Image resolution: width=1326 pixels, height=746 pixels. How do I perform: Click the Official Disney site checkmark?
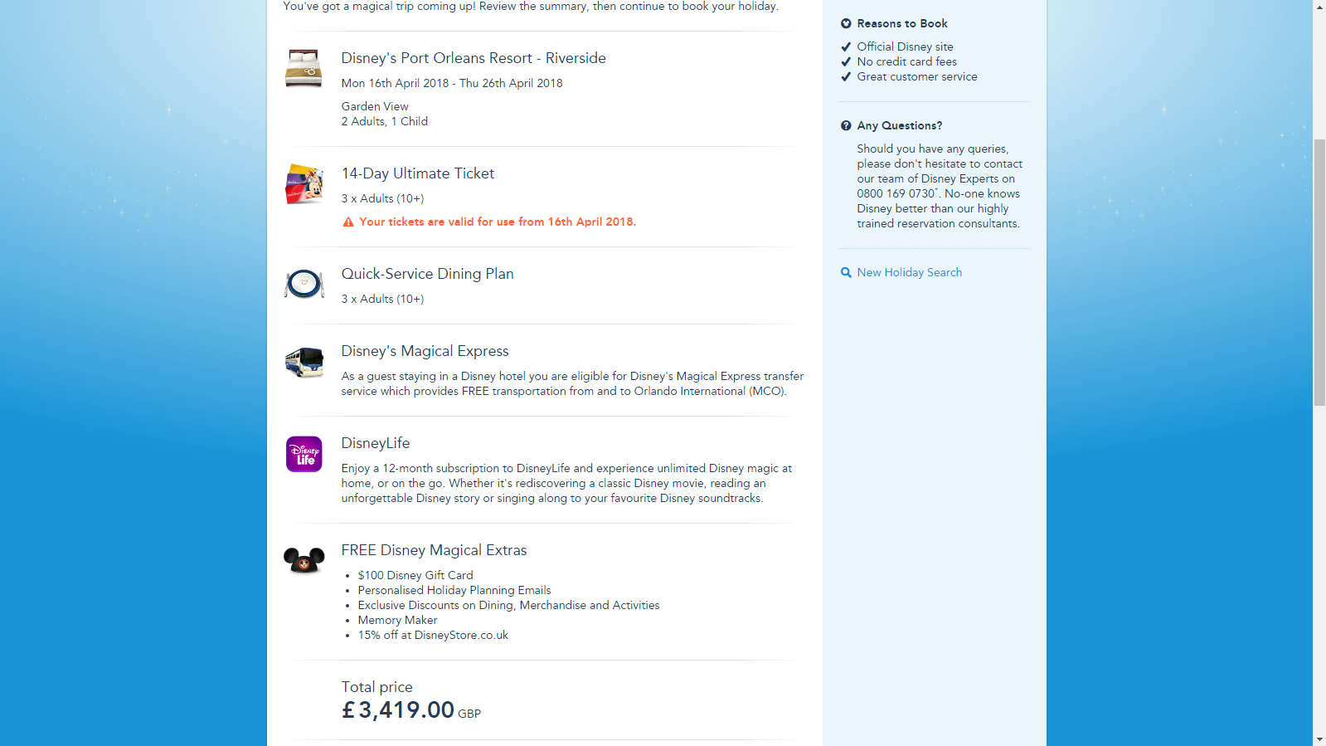[x=846, y=46]
